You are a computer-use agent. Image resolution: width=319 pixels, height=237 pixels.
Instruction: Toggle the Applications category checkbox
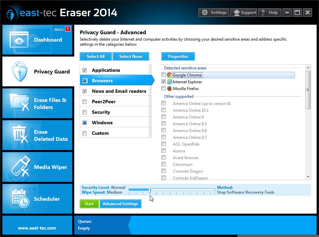tap(85, 70)
